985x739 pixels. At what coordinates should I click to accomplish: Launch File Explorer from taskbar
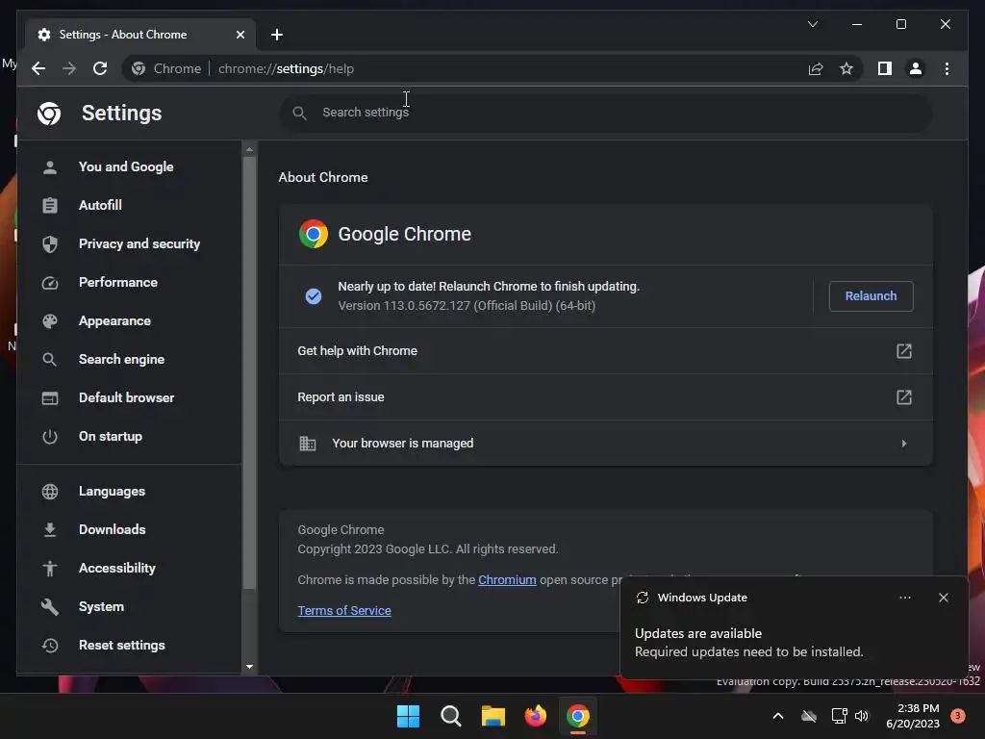coord(493,716)
